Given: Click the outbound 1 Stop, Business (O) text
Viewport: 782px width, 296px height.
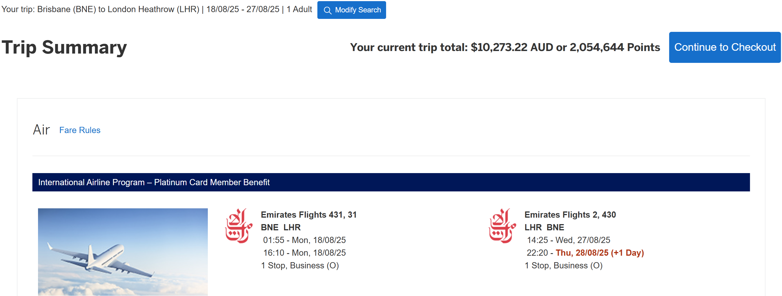Looking at the screenshot, I should tap(300, 266).
